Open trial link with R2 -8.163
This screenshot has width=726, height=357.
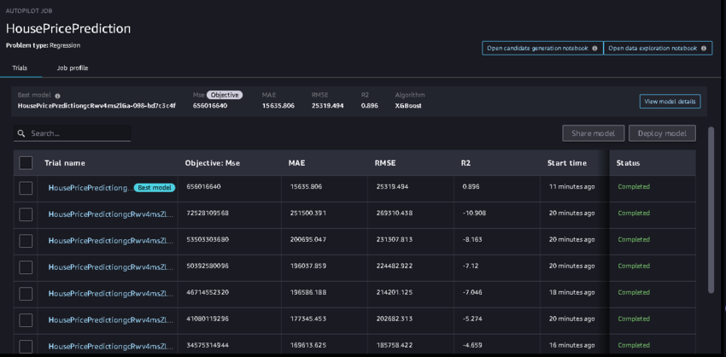(111, 241)
